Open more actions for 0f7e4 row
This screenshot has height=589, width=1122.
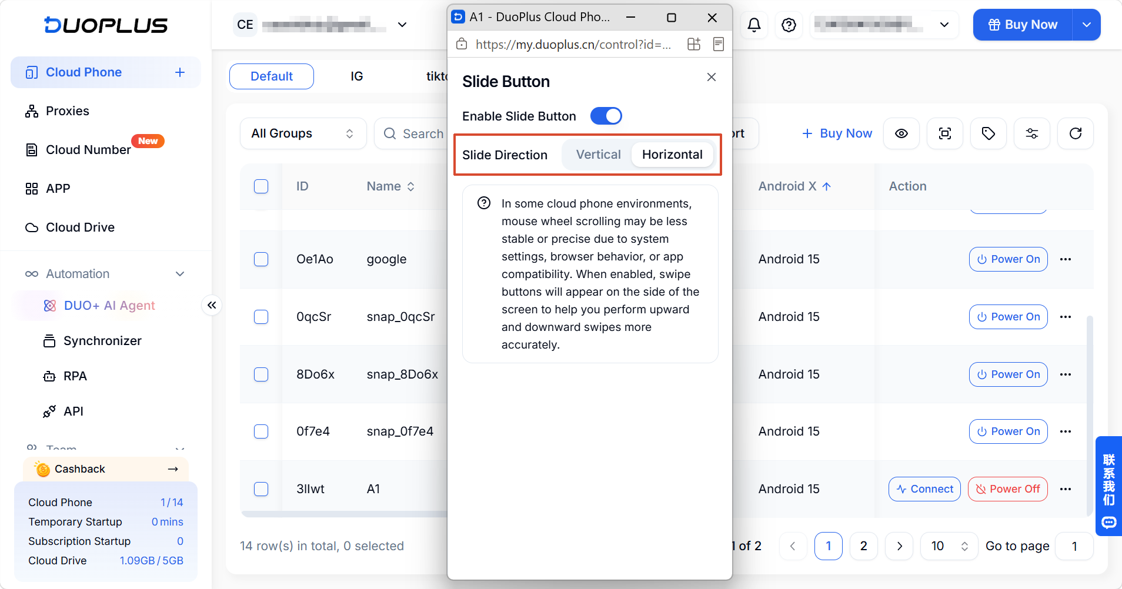[x=1066, y=431]
